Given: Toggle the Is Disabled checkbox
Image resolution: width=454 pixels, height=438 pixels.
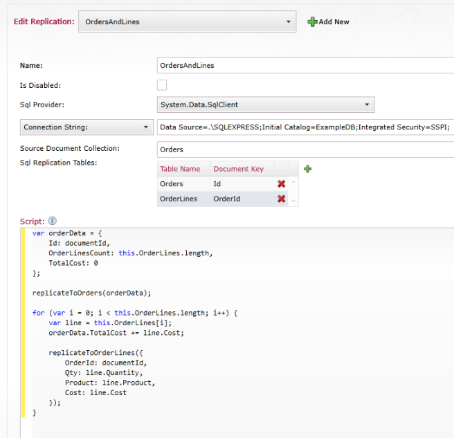Looking at the screenshot, I should coord(162,85).
